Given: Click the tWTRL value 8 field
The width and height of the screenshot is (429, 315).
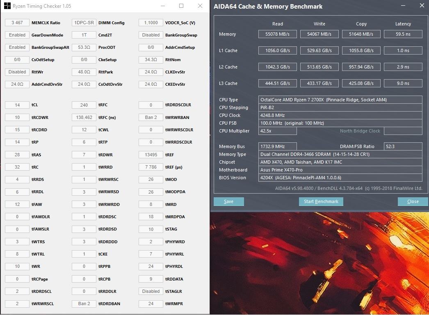Looking at the screenshot, I should pyautogui.click(x=17, y=254).
